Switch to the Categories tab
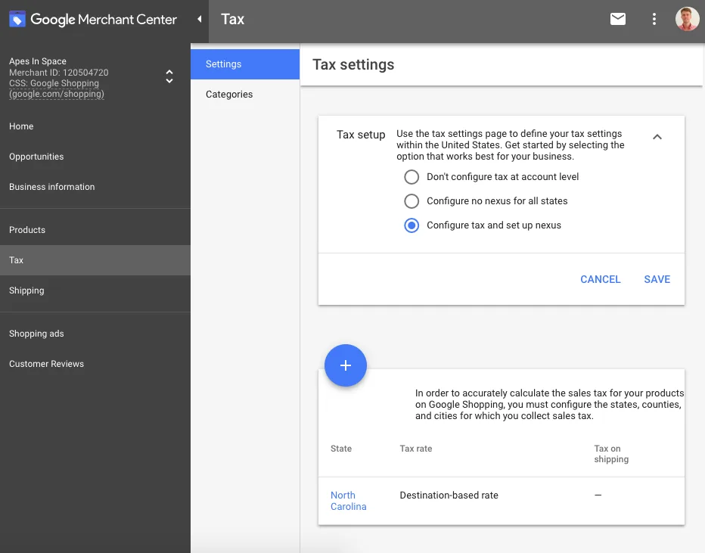The height and width of the screenshot is (553, 705). point(229,94)
